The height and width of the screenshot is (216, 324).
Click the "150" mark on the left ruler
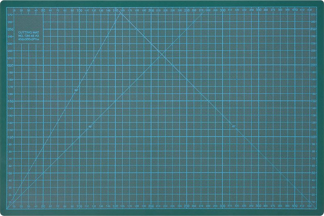pos(11,101)
